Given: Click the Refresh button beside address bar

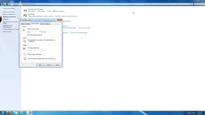Looking at the screenshot, I should tap(192, 4).
